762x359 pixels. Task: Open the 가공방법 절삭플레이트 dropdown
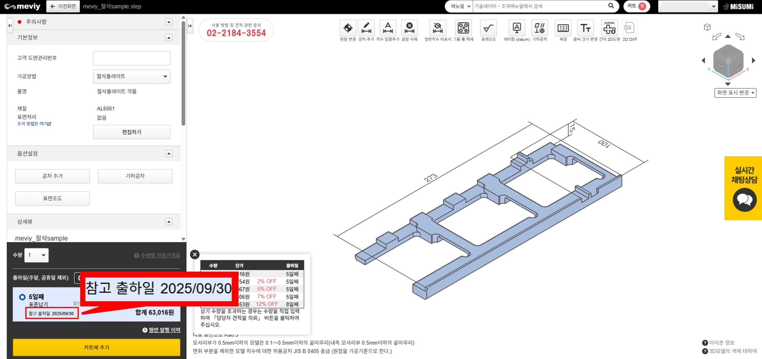(x=132, y=76)
